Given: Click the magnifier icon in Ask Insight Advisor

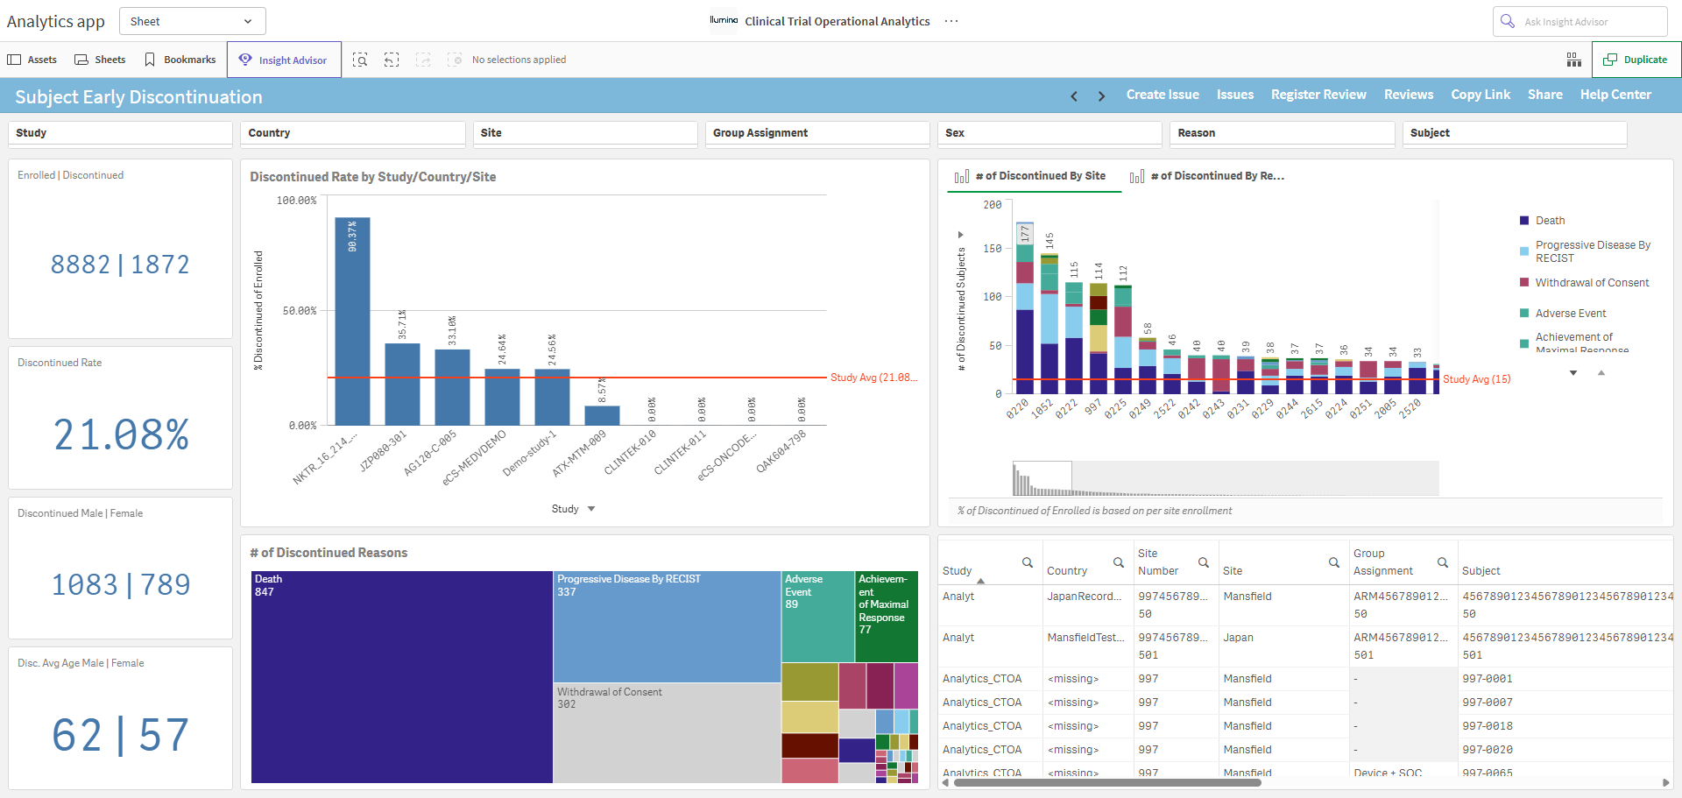Looking at the screenshot, I should tap(1508, 21).
